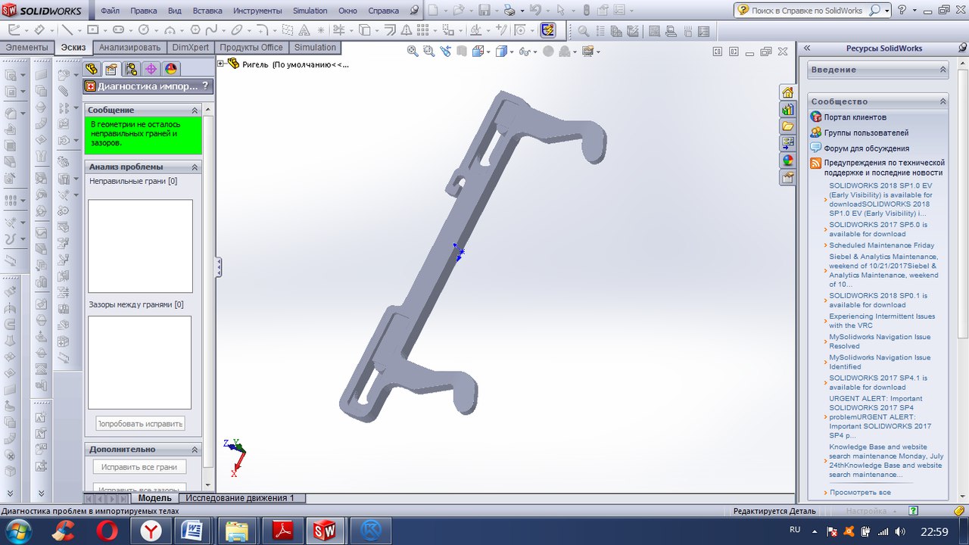Click the Zoom to Fit icon
The width and height of the screenshot is (969, 545).
(413, 51)
